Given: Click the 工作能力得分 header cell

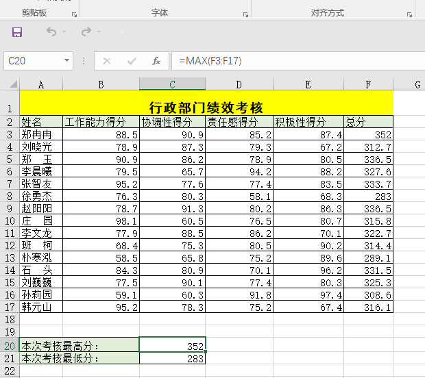Looking at the screenshot, I should coord(101,122).
